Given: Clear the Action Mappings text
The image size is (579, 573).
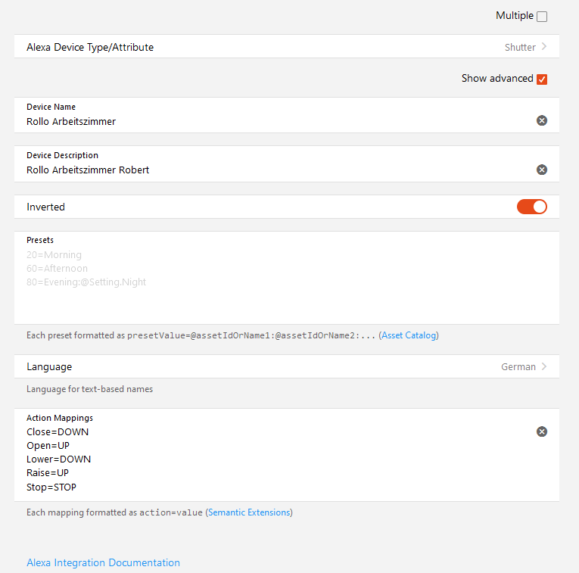Looking at the screenshot, I should 542,431.
